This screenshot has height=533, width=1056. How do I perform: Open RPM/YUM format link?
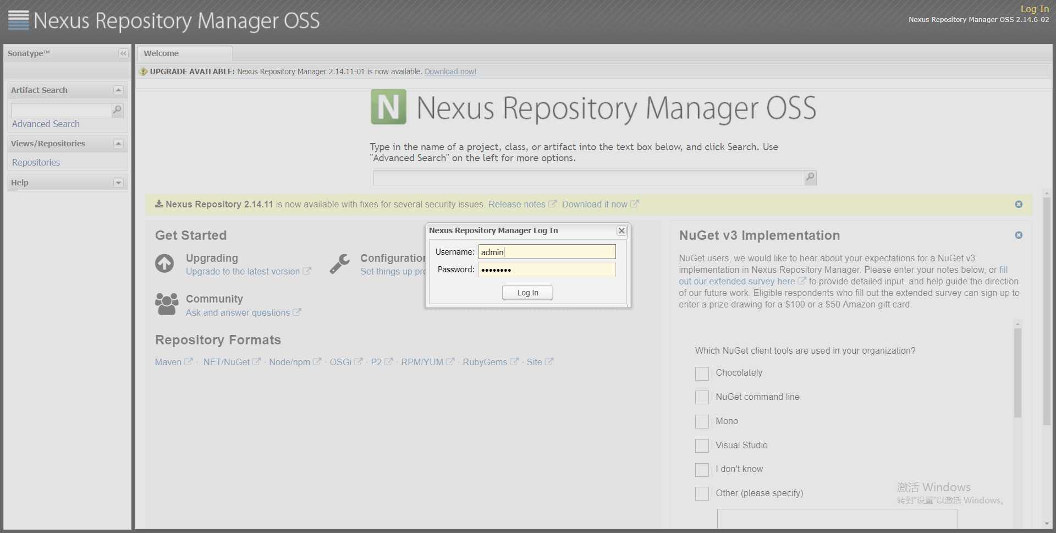pos(422,362)
